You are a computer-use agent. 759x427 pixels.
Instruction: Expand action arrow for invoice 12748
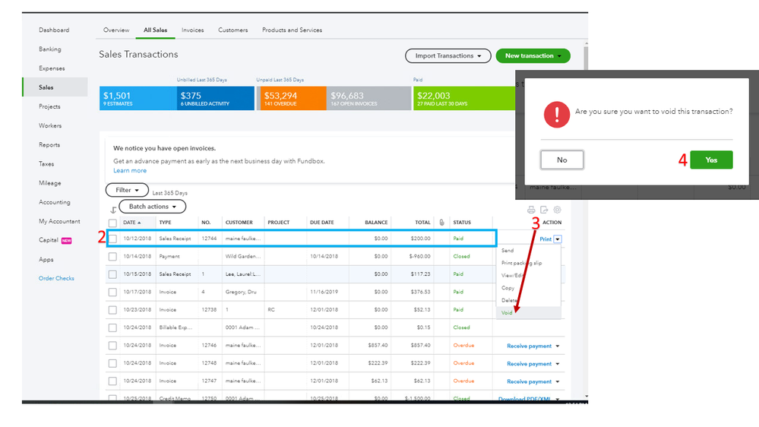pos(558,364)
